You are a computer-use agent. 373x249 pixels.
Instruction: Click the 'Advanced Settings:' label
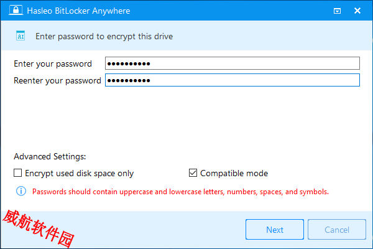pyautogui.click(x=50, y=156)
